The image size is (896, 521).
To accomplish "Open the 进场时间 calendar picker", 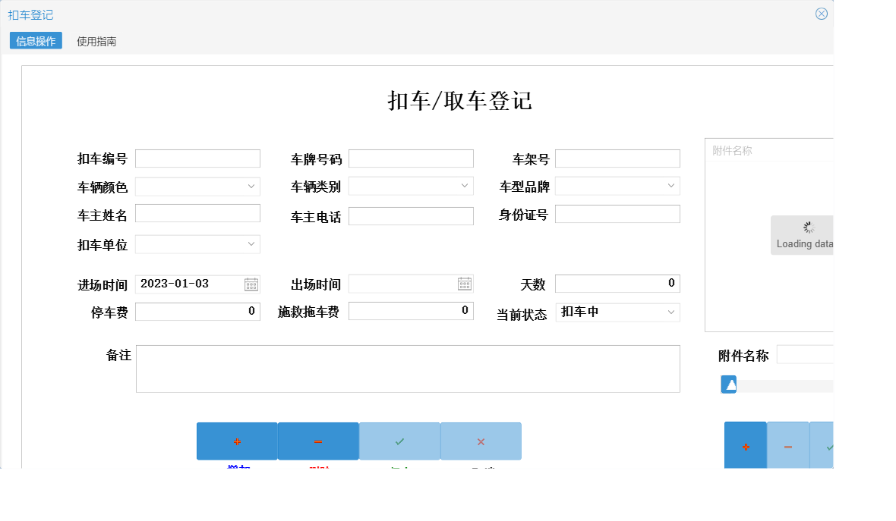I will (x=252, y=283).
